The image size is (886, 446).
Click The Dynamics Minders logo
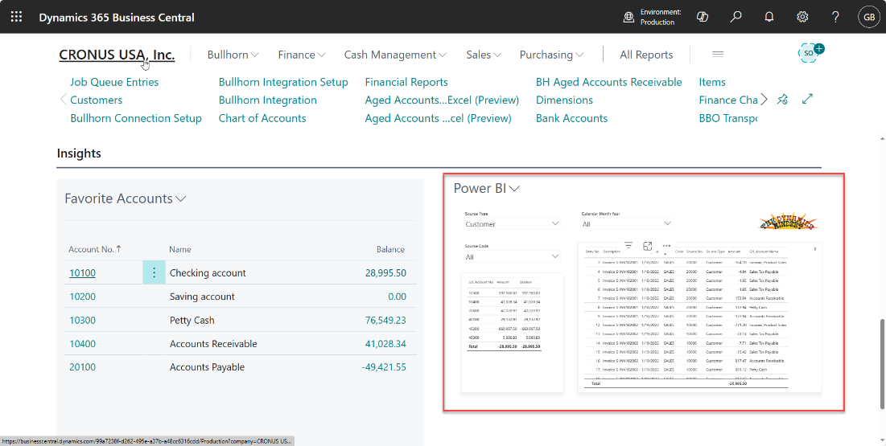pyautogui.click(x=788, y=223)
